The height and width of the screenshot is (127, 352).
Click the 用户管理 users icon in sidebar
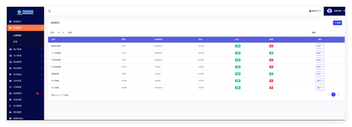pos(10,50)
